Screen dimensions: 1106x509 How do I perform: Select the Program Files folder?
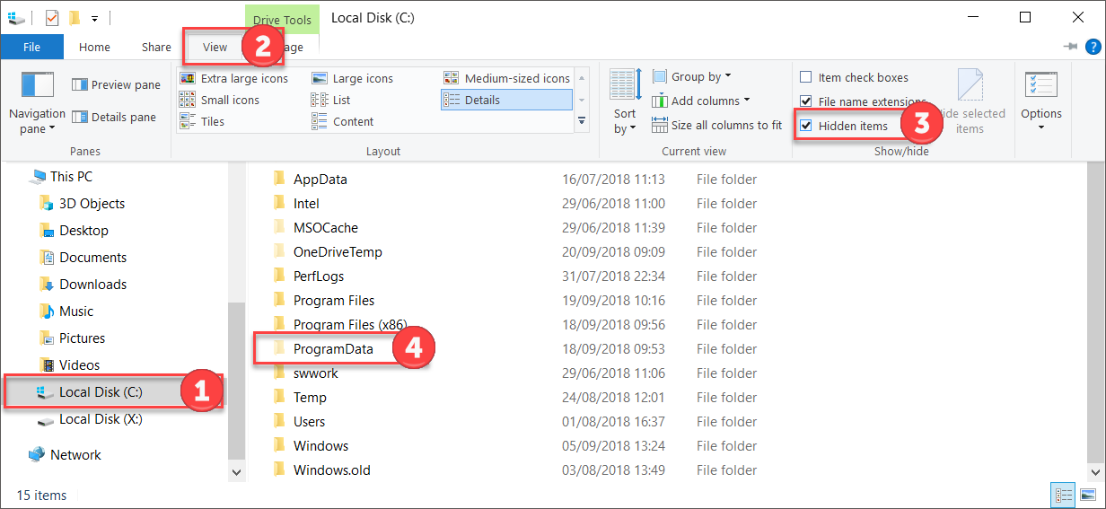click(x=334, y=301)
